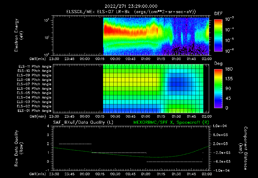Click the Deg label above the second color bar
This screenshot has height=178, width=258.
pyautogui.click(x=218, y=64)
